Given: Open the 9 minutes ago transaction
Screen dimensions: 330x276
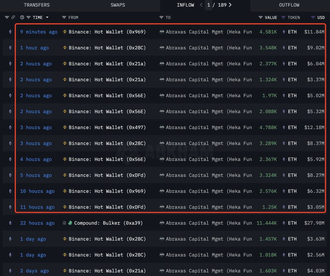Looking at the screenshot, I should tap(39, 32).
